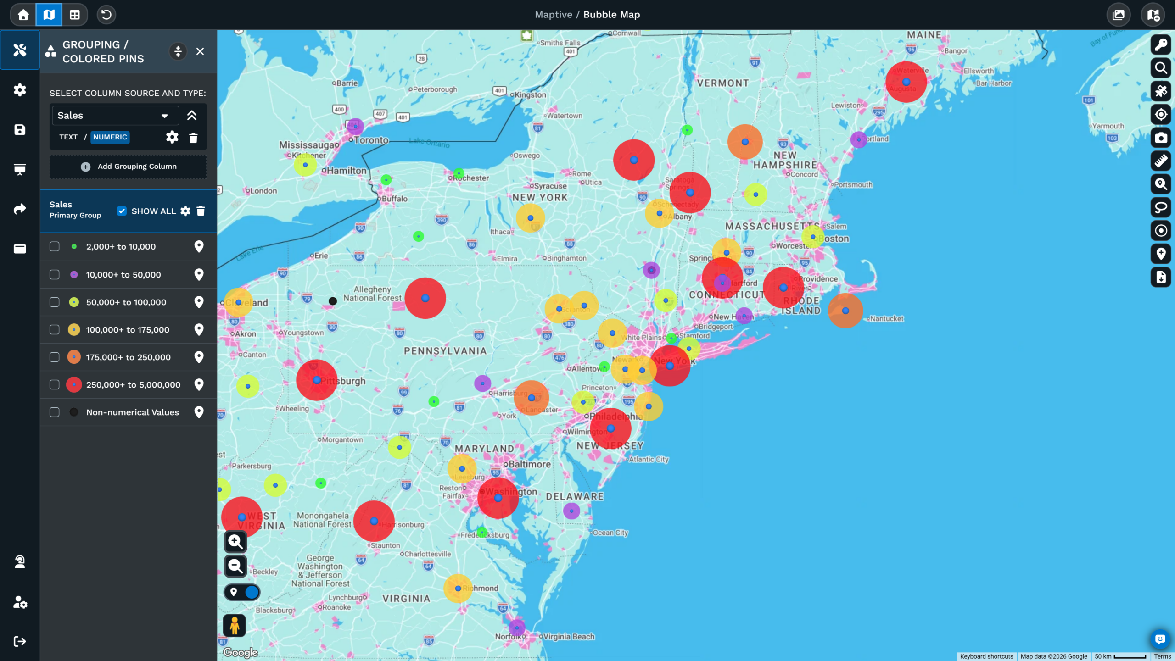Click the locate me target icon
This screenshot has width=1175, height=661.
1161,114
